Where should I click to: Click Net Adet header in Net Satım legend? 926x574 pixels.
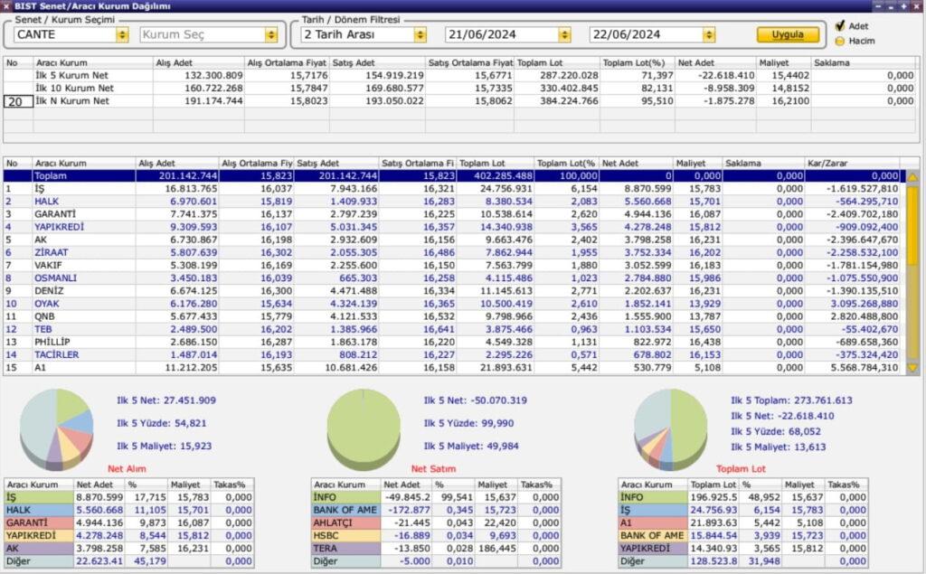pos(405,485)
